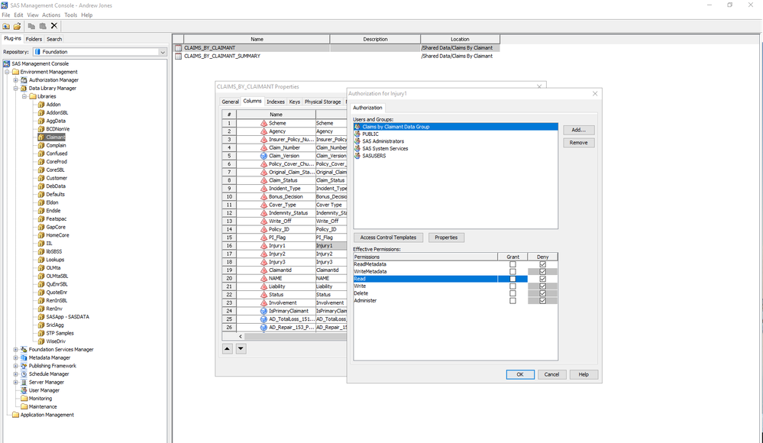This screenshot has width=763, height=443.
Task: Click the Up One Level toolbar icon
Action: [x=6, y=26]
